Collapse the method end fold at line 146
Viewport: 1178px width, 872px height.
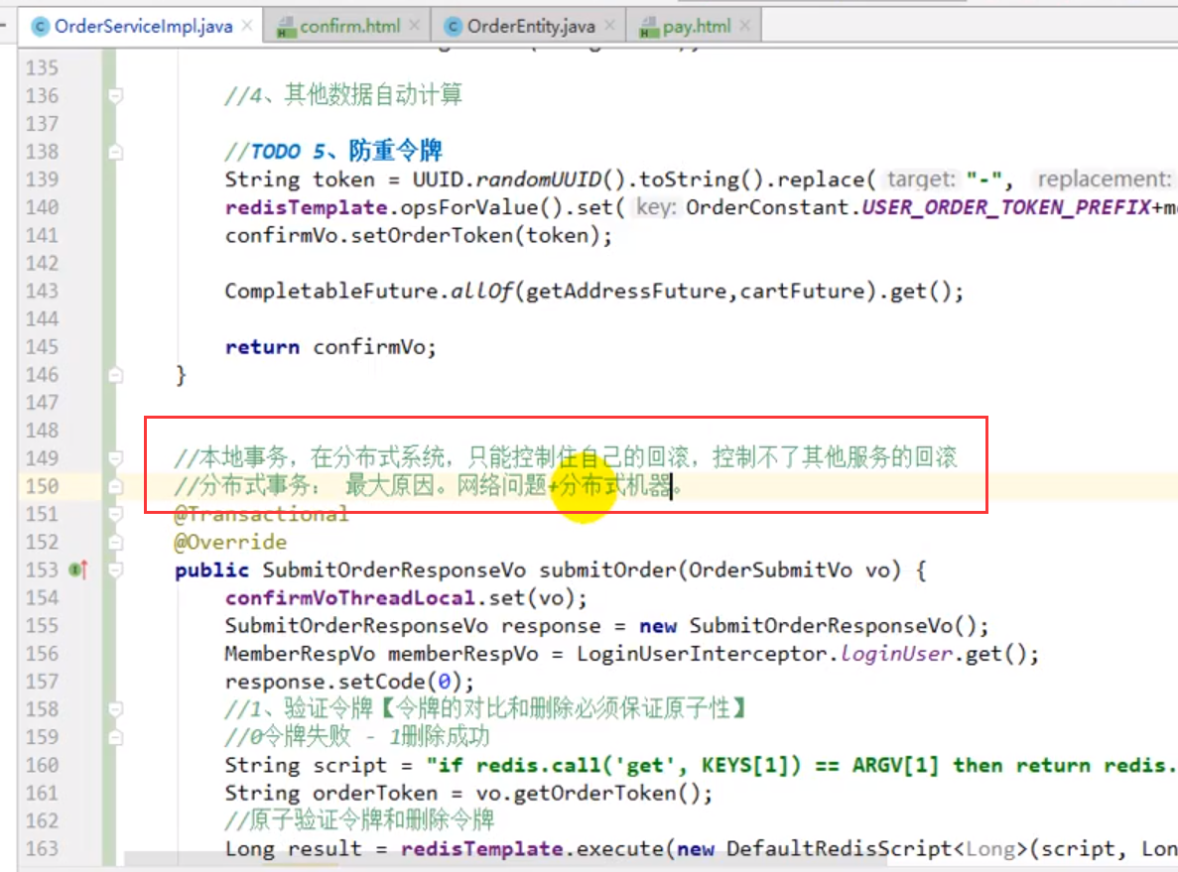(x=116, y=375)
